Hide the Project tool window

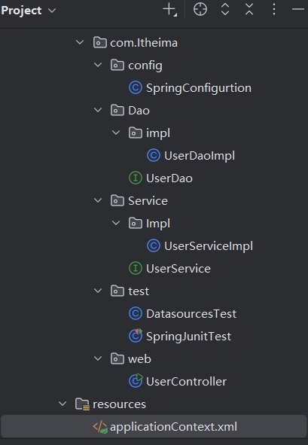(298, 9)
